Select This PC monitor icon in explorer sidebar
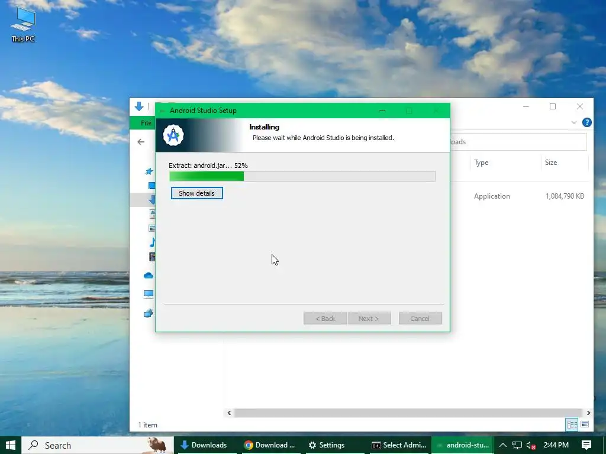This screenshot has height=454, width=606. pyautogui.click(x=149, y=294)
